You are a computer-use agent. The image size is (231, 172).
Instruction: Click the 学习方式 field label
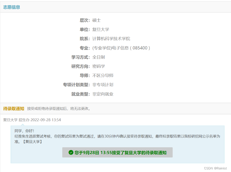tap(81, 57)
